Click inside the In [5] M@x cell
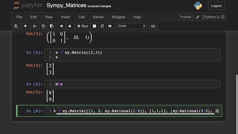Screen dimensions: 238x134 pyautogui.click(x=132, y=84)
